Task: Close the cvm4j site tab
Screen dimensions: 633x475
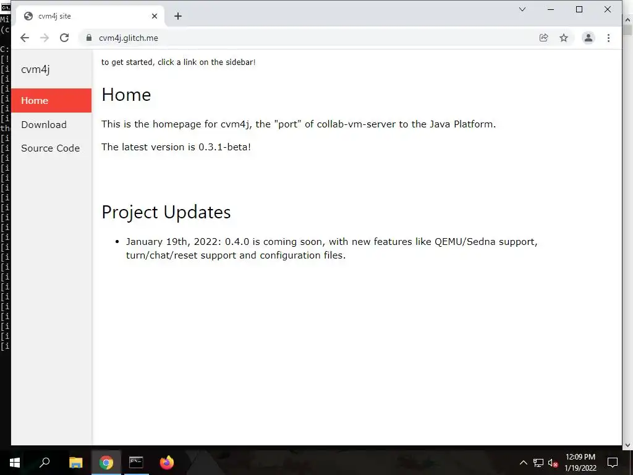Action: [155, 16]
